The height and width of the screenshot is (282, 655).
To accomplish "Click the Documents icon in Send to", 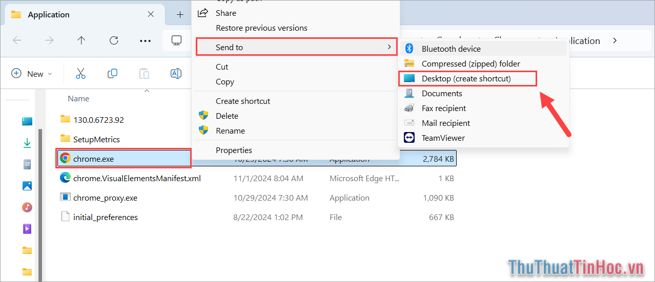I will pyautogui.click(x=409, y=93).
